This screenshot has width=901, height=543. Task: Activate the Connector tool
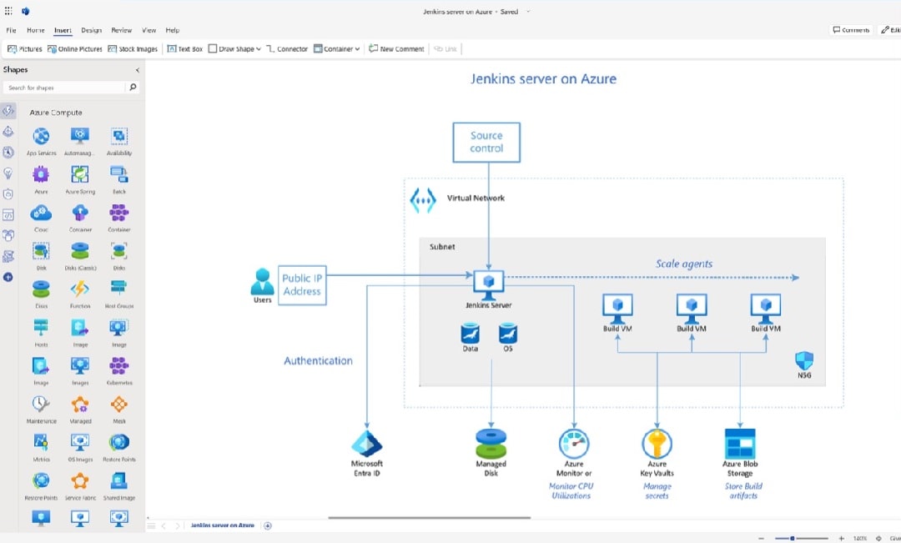[x=287, y=49]
